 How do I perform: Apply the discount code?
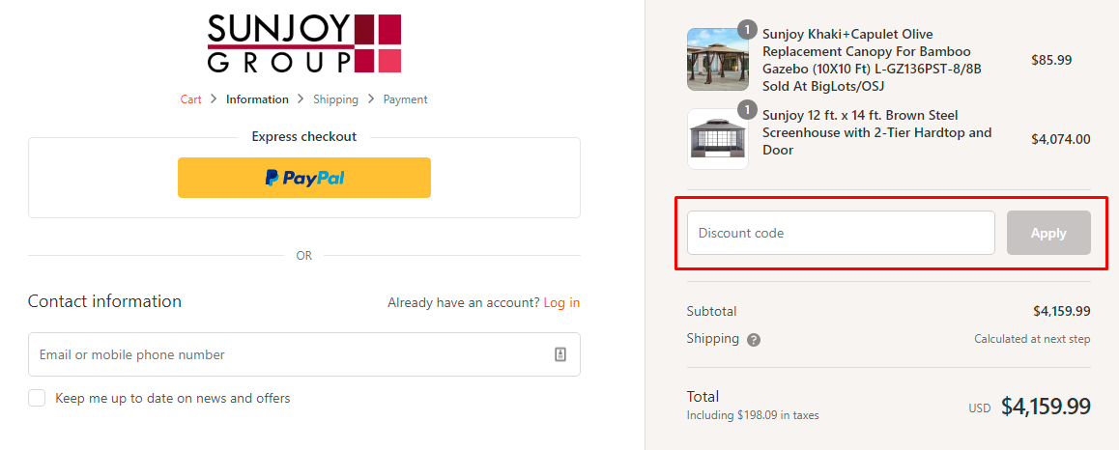(1048, 233)
